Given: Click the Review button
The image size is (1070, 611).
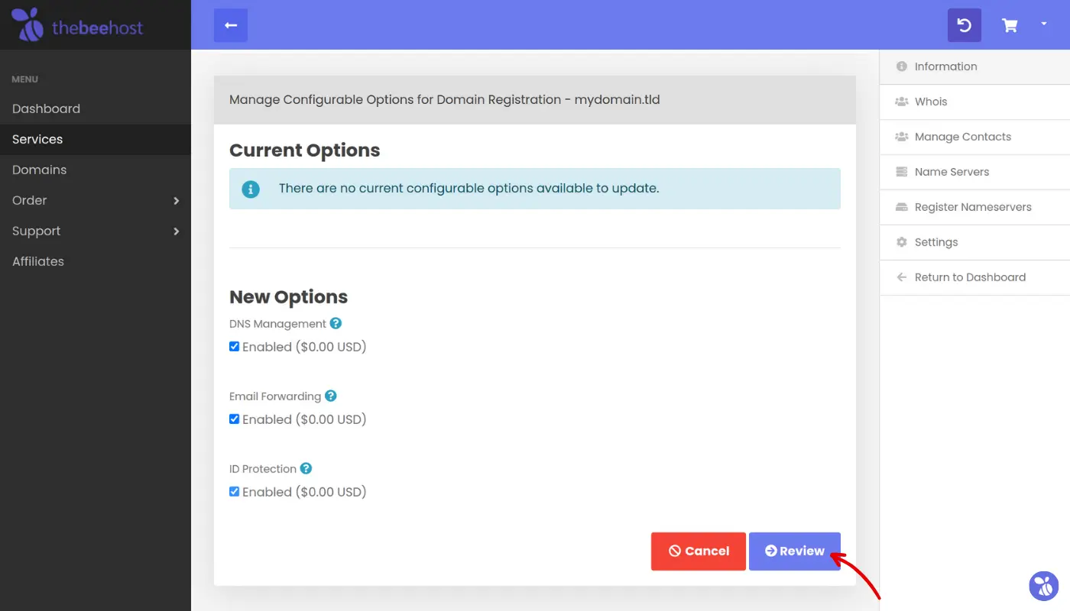Looking at the screenshot, I should [x=794, y=551].
